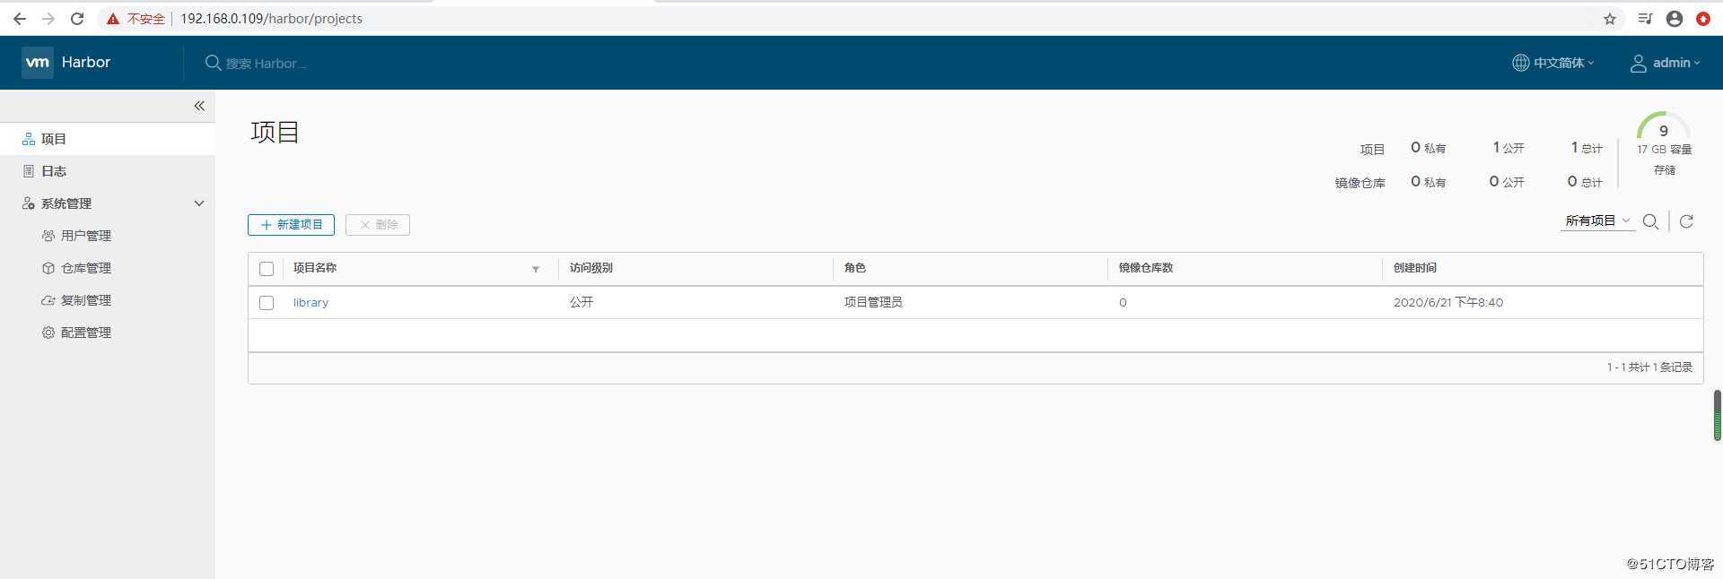1723x579 pixels.
Task: Click the configuration gear icon
Action: pos(48,333)
